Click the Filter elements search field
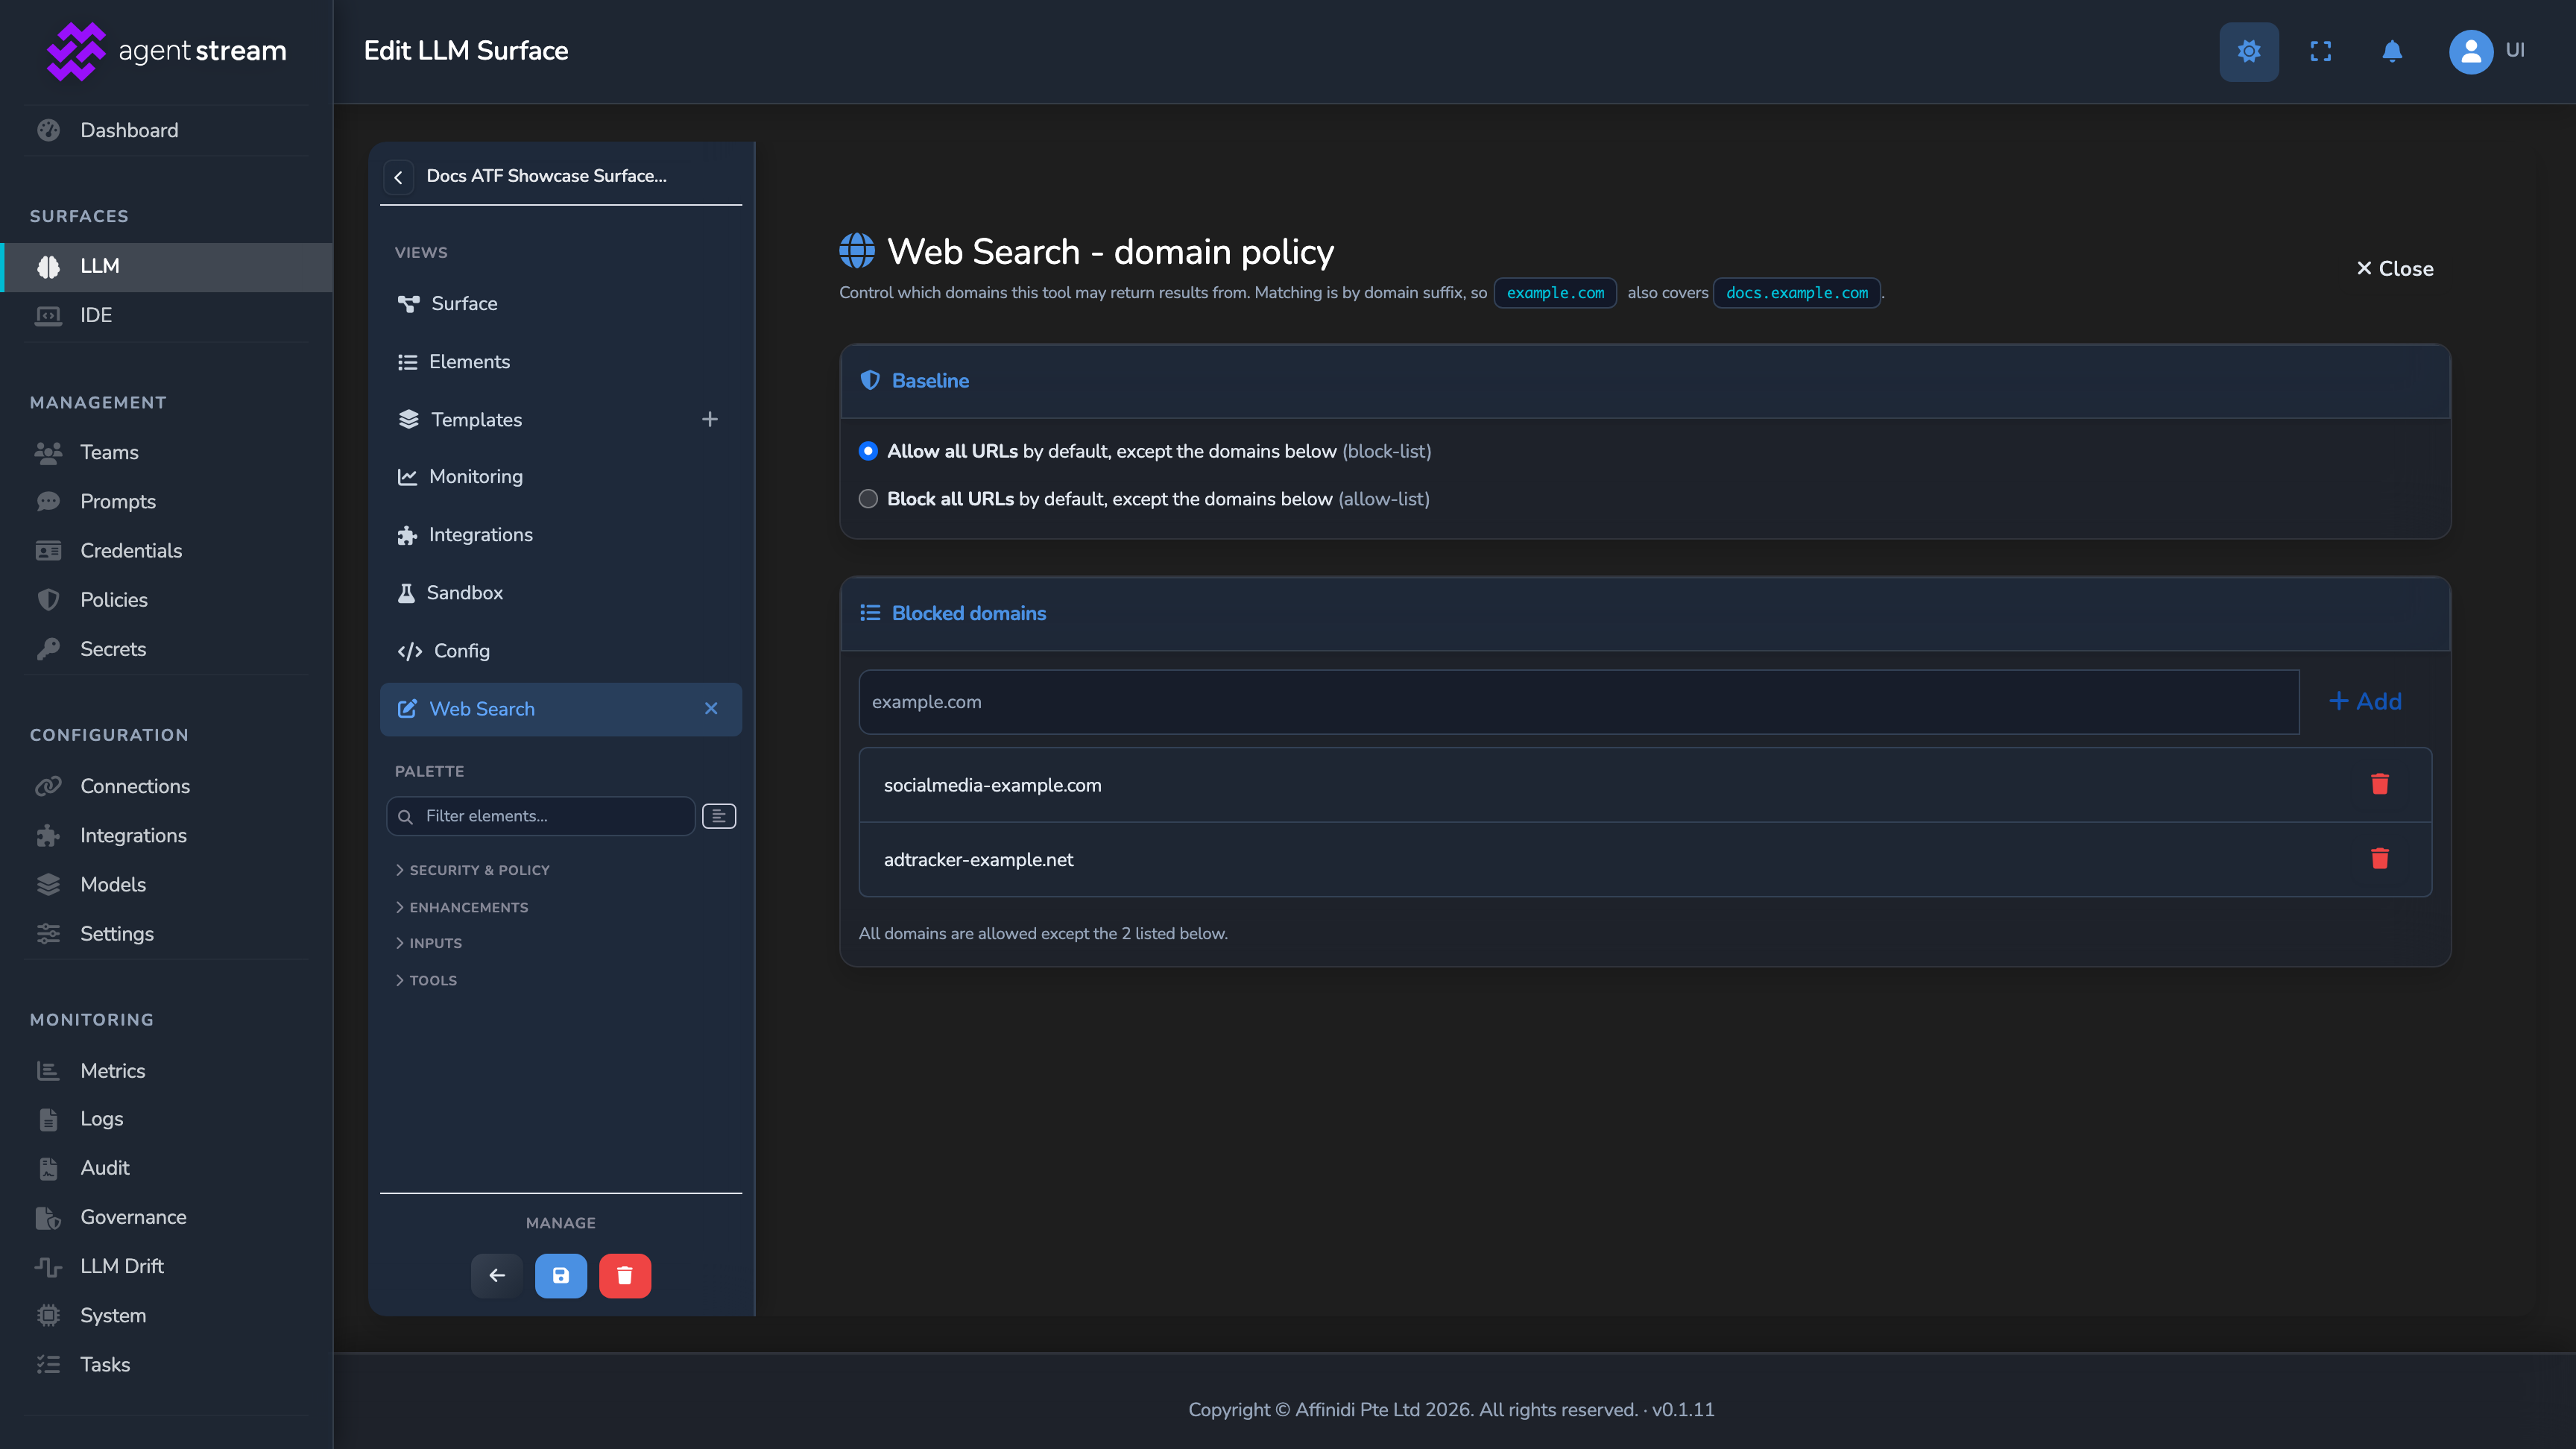The width and height of the screenshot is (2576, 1449). click(540, 816)
